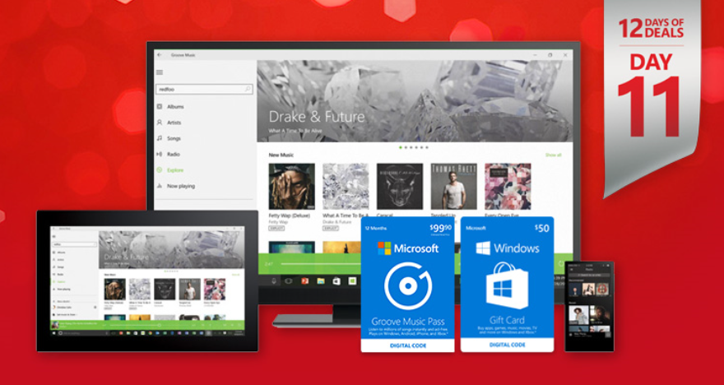Click the 'Show all' link for New Music
This screenshot has height=385, width=724.
point(553,155)
